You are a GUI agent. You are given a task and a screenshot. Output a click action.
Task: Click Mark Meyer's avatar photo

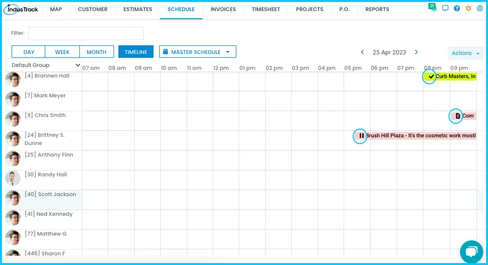click(13, 99)
